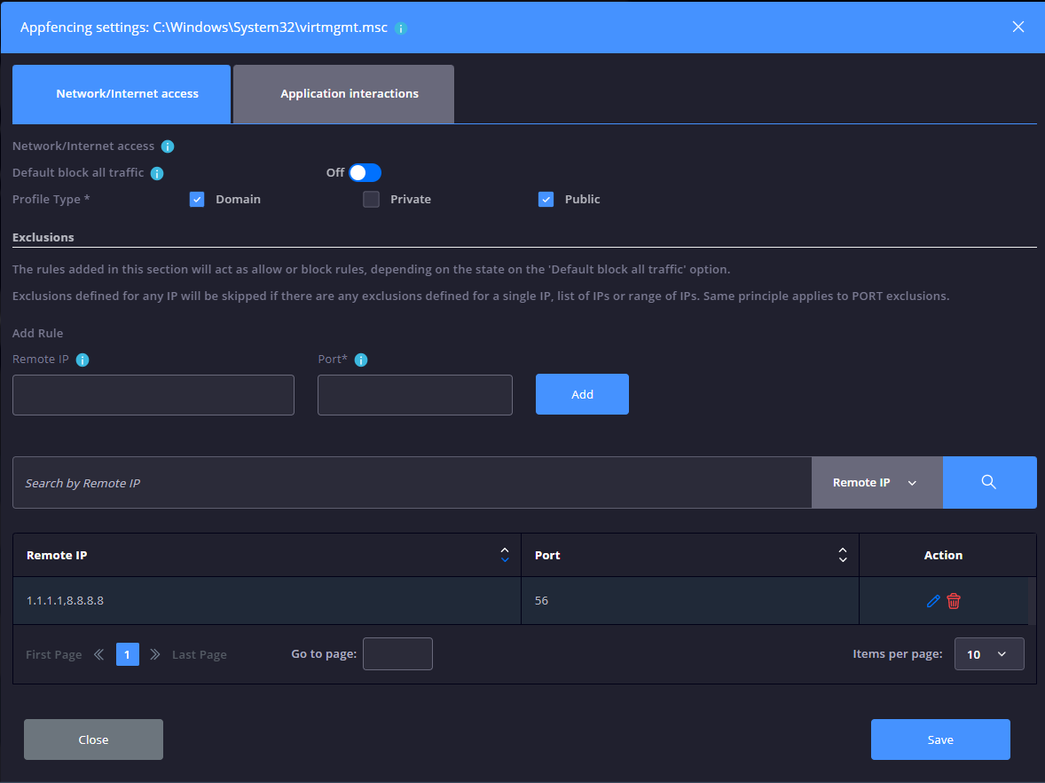Click info icon next to Appfencing settings title
The image size is (1045, 783).
pos(401,28)
